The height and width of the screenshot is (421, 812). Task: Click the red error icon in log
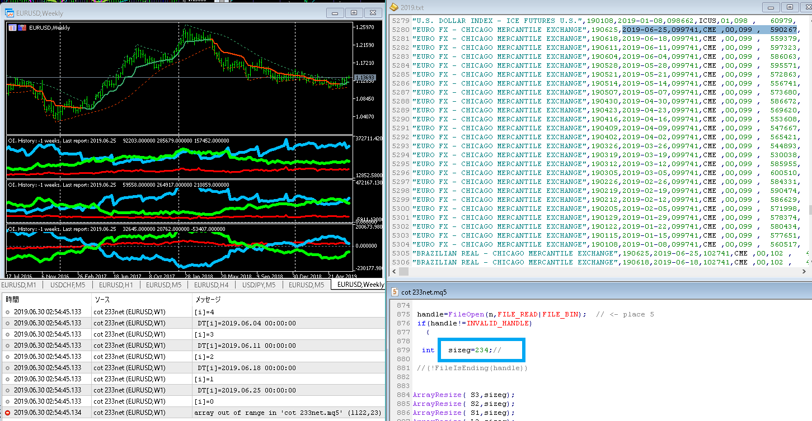click(x=7, y=413)
